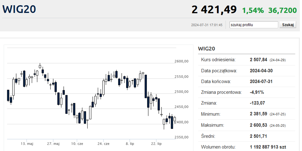Click the "13. maj" date axis label
The image size is (302, 151).
click(27, 144)
